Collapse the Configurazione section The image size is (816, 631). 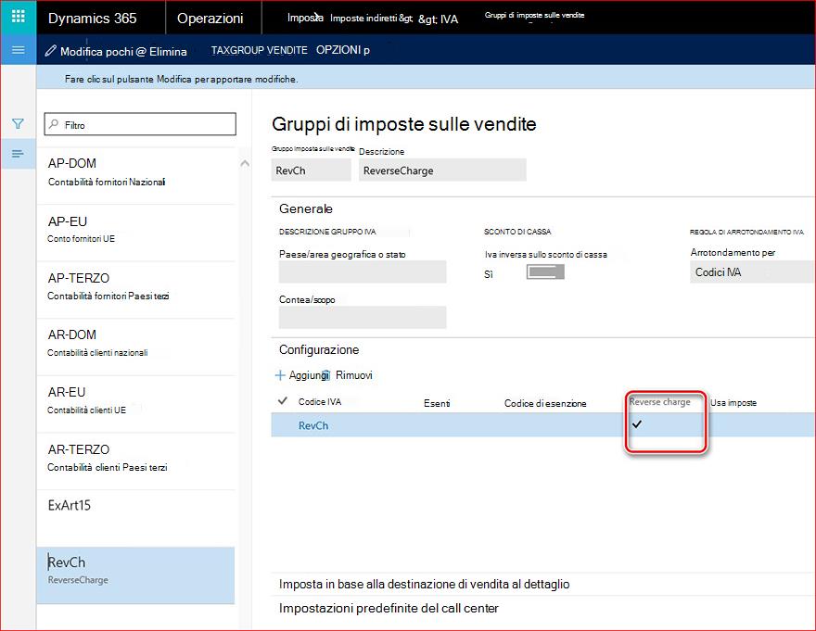point(319,349)
